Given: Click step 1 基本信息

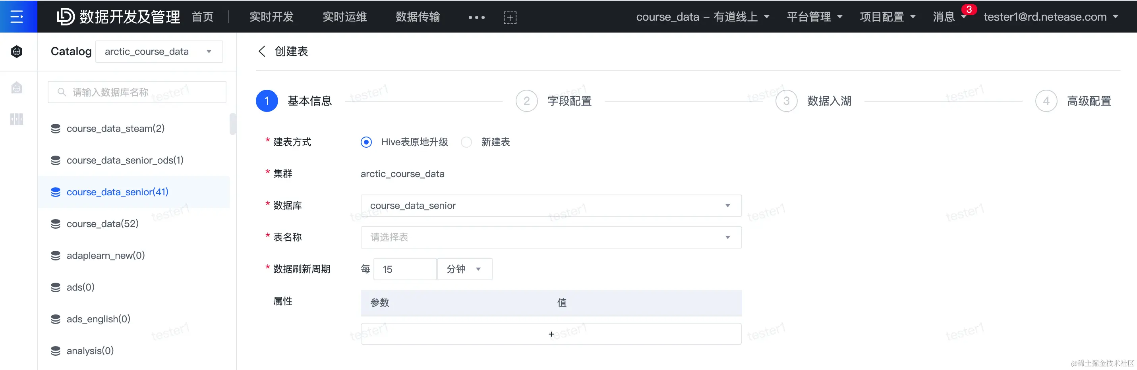Looking at the screenshot, I should click(294, 101).
